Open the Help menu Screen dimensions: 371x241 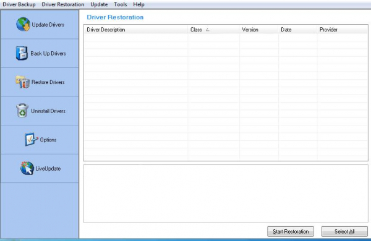139,4
